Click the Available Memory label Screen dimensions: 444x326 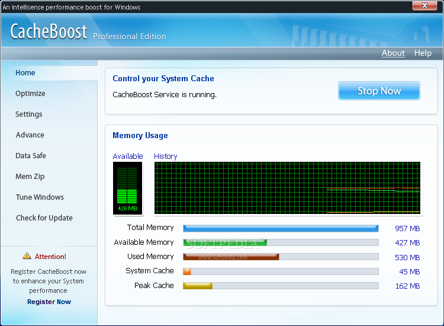tap(144, 242)
